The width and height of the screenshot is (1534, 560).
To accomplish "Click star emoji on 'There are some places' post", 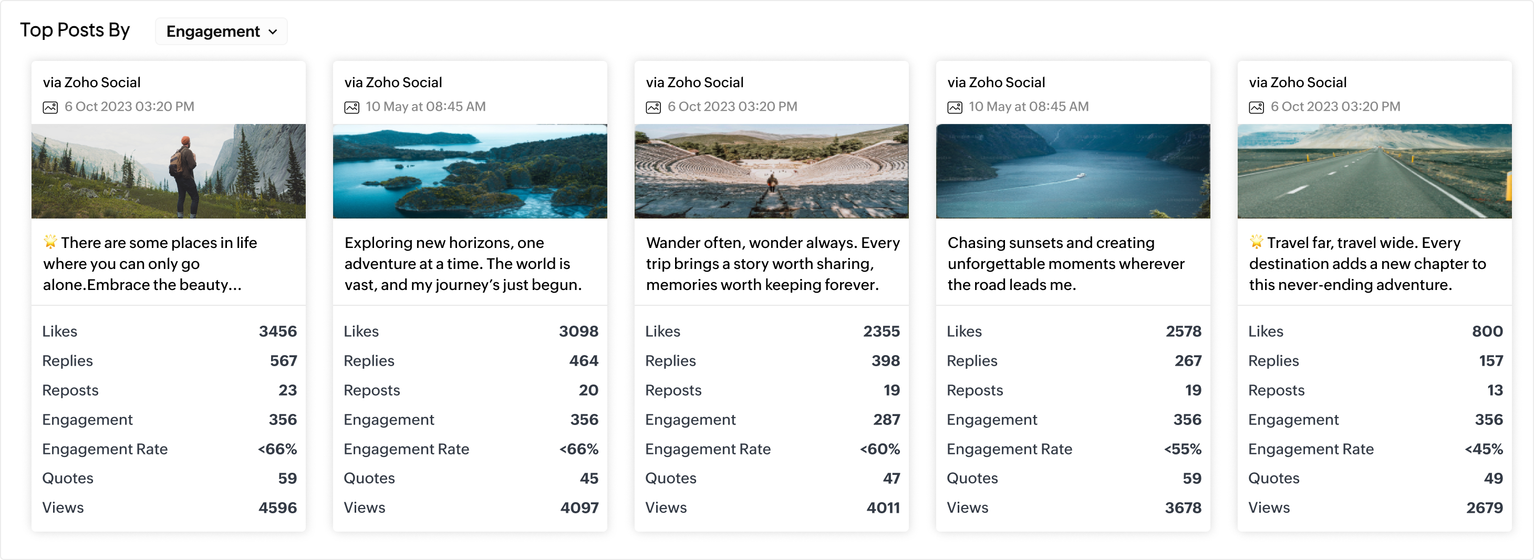I will tap(50, 241).
